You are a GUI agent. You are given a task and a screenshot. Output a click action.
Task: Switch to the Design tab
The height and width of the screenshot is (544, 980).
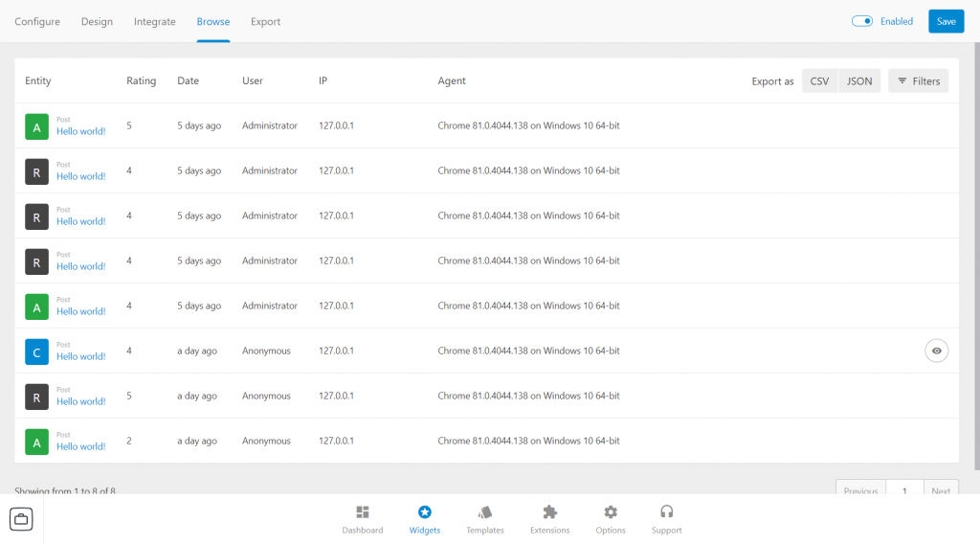point(97,21)
